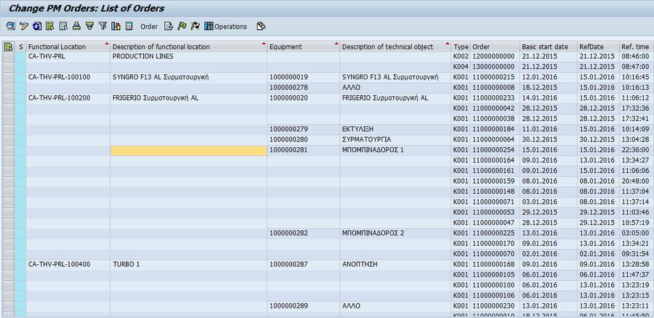
Task: Select row of order 11000000215 via row selector
Action: (x=8, y=77)
